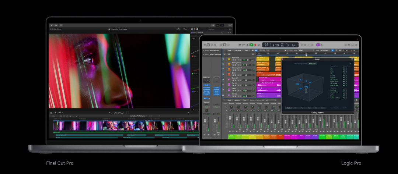Open the Library from Logic Pro's control bar

205,45
